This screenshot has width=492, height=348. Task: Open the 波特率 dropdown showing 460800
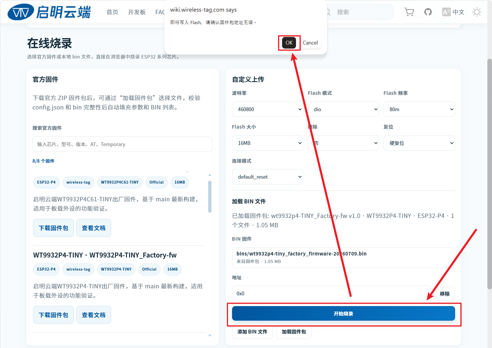[268, 109]
